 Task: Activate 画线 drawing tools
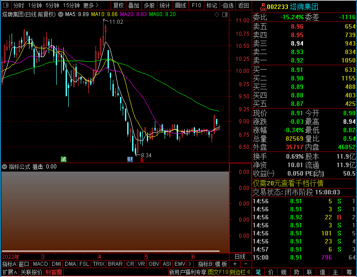181,5
